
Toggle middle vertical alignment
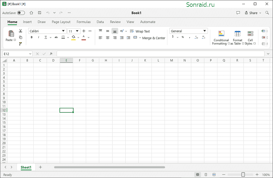click(x=108, y=31)
